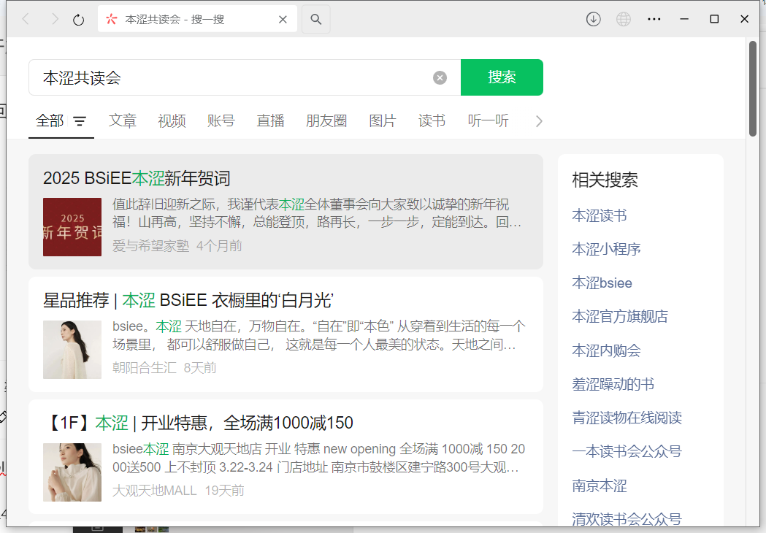The height and width of the screenshot is (533, 766).
Task: Switch to the 视频 tab
Action: coord(172,120)
